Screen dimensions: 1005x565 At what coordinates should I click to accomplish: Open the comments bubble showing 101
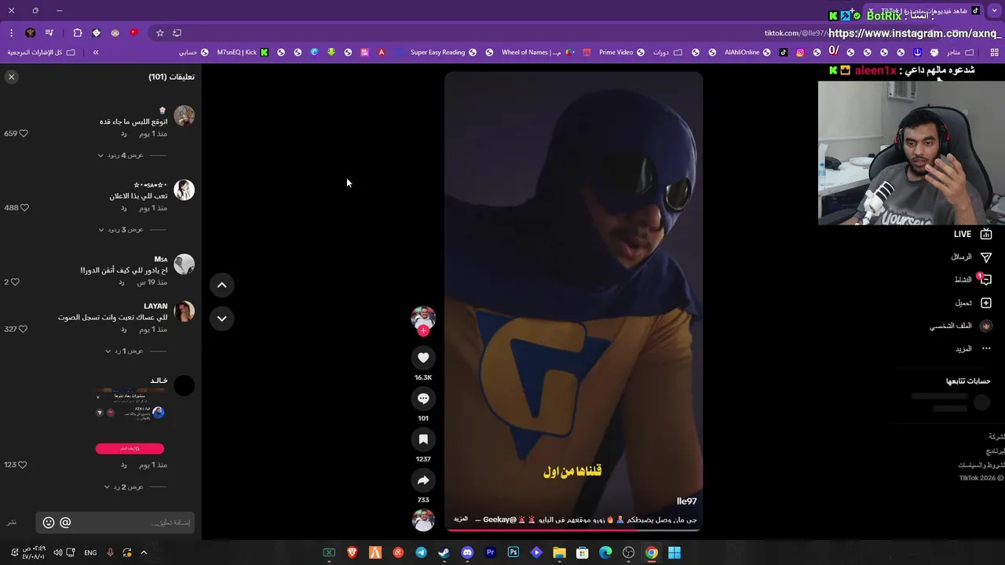423,399
